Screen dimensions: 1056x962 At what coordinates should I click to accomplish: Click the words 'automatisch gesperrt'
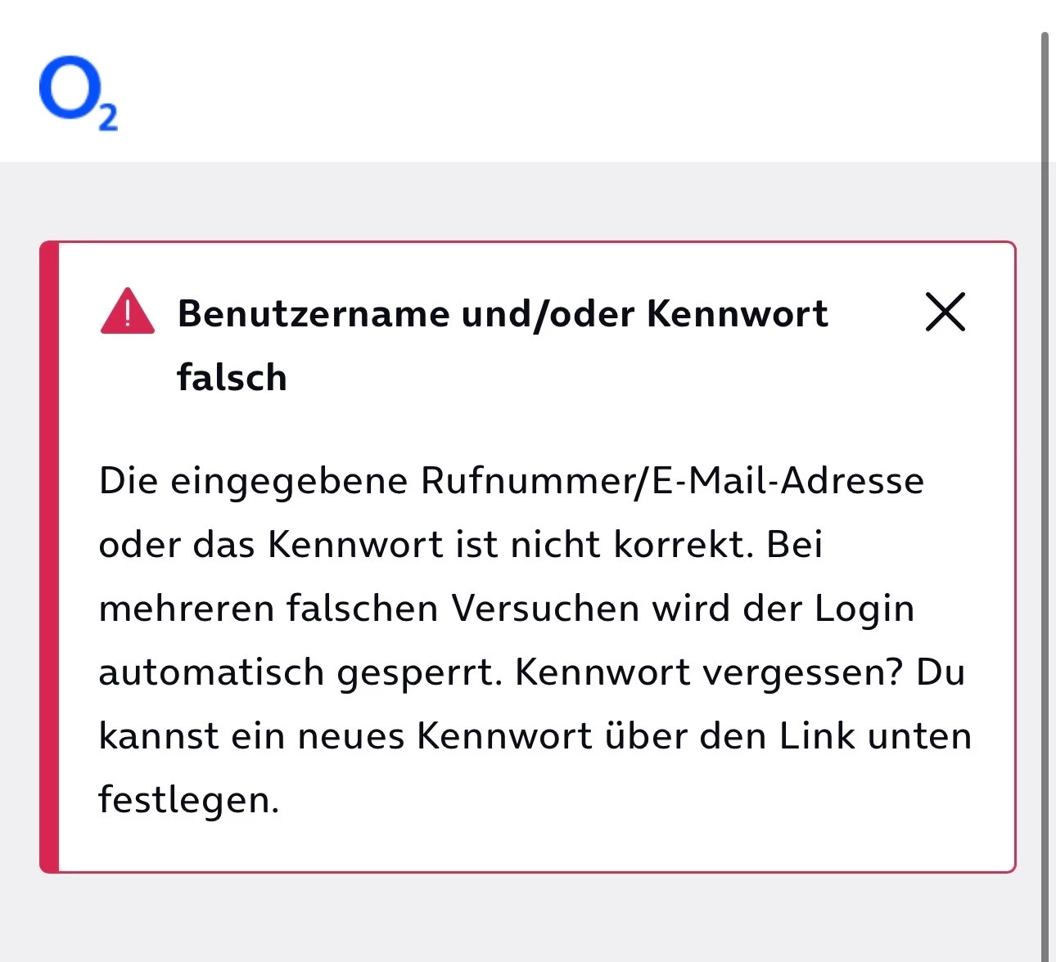[299, 672]
